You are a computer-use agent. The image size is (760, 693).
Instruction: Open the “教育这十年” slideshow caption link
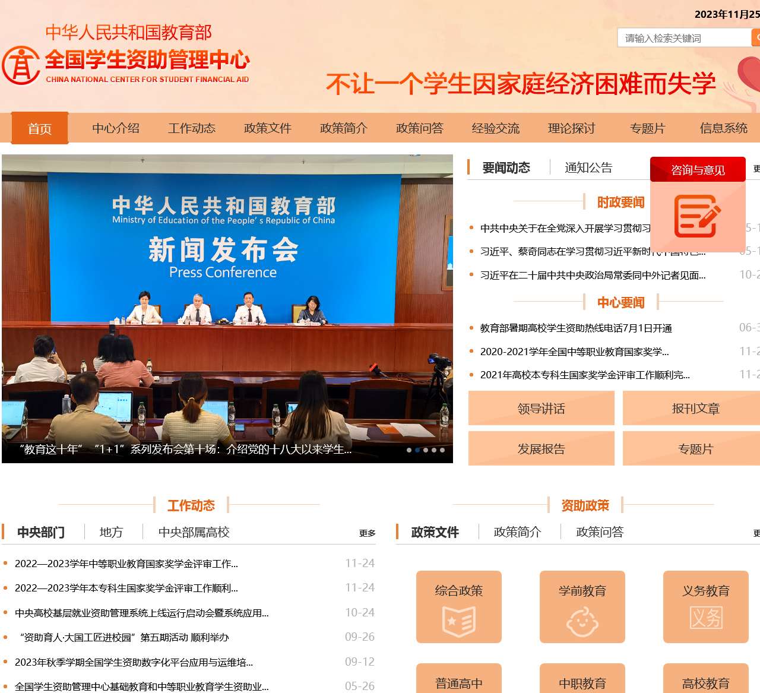185,450
